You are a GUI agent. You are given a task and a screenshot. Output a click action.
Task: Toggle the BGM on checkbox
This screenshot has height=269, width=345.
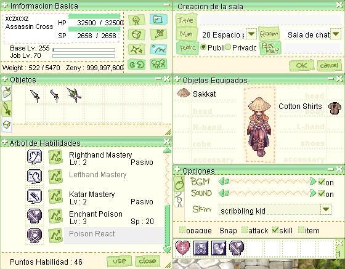[x=321, y=182]
